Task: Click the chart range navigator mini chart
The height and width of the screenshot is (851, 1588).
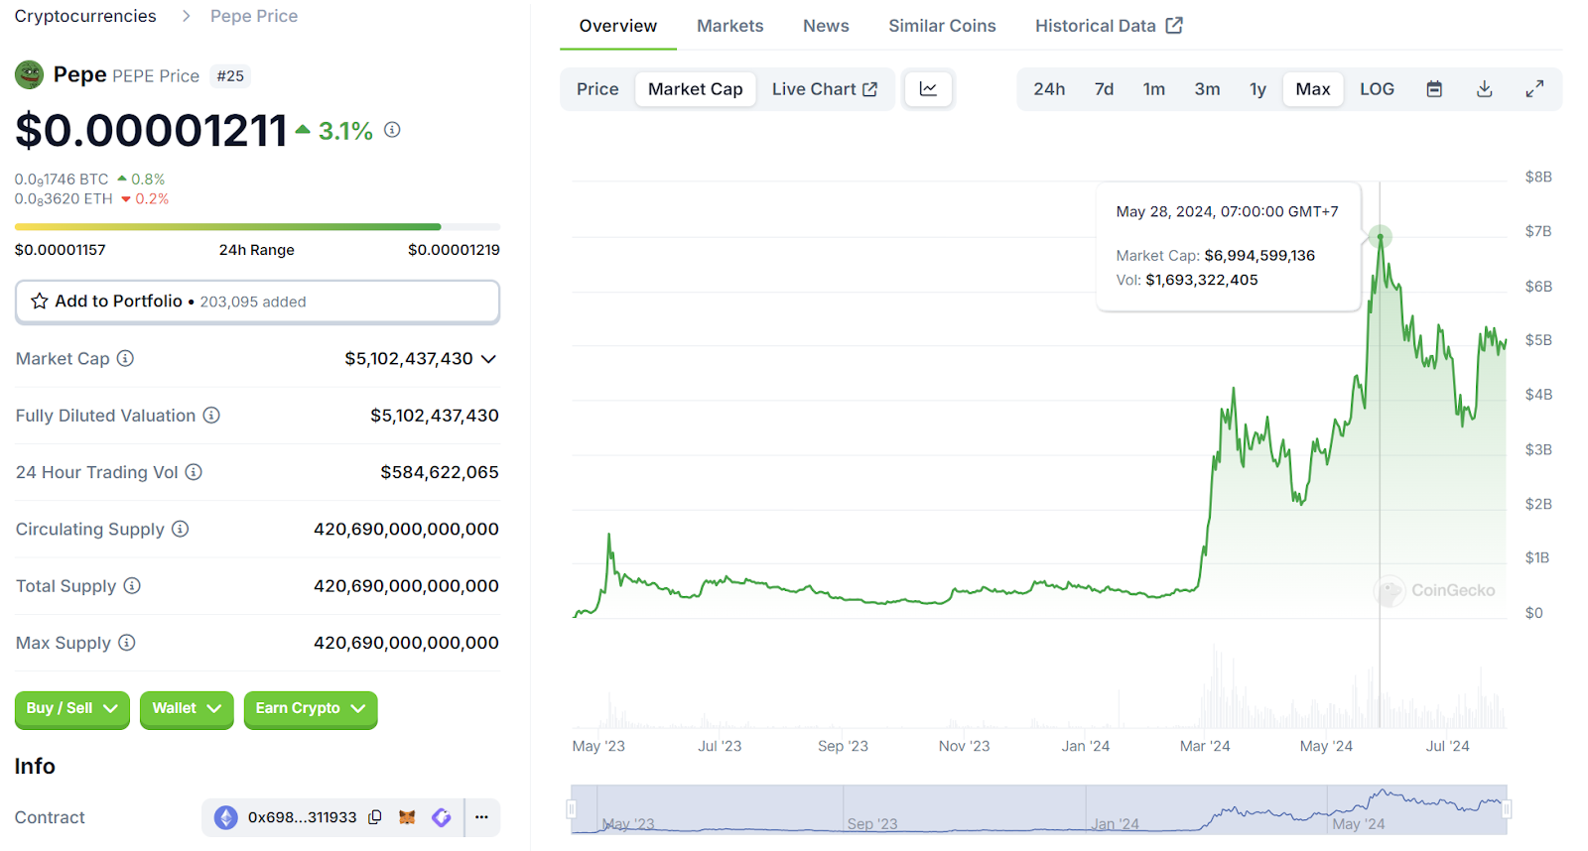Action: pos(1039,809)
